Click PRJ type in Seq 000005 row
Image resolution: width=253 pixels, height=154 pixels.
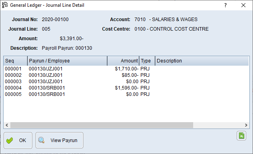tap(145, 94)
